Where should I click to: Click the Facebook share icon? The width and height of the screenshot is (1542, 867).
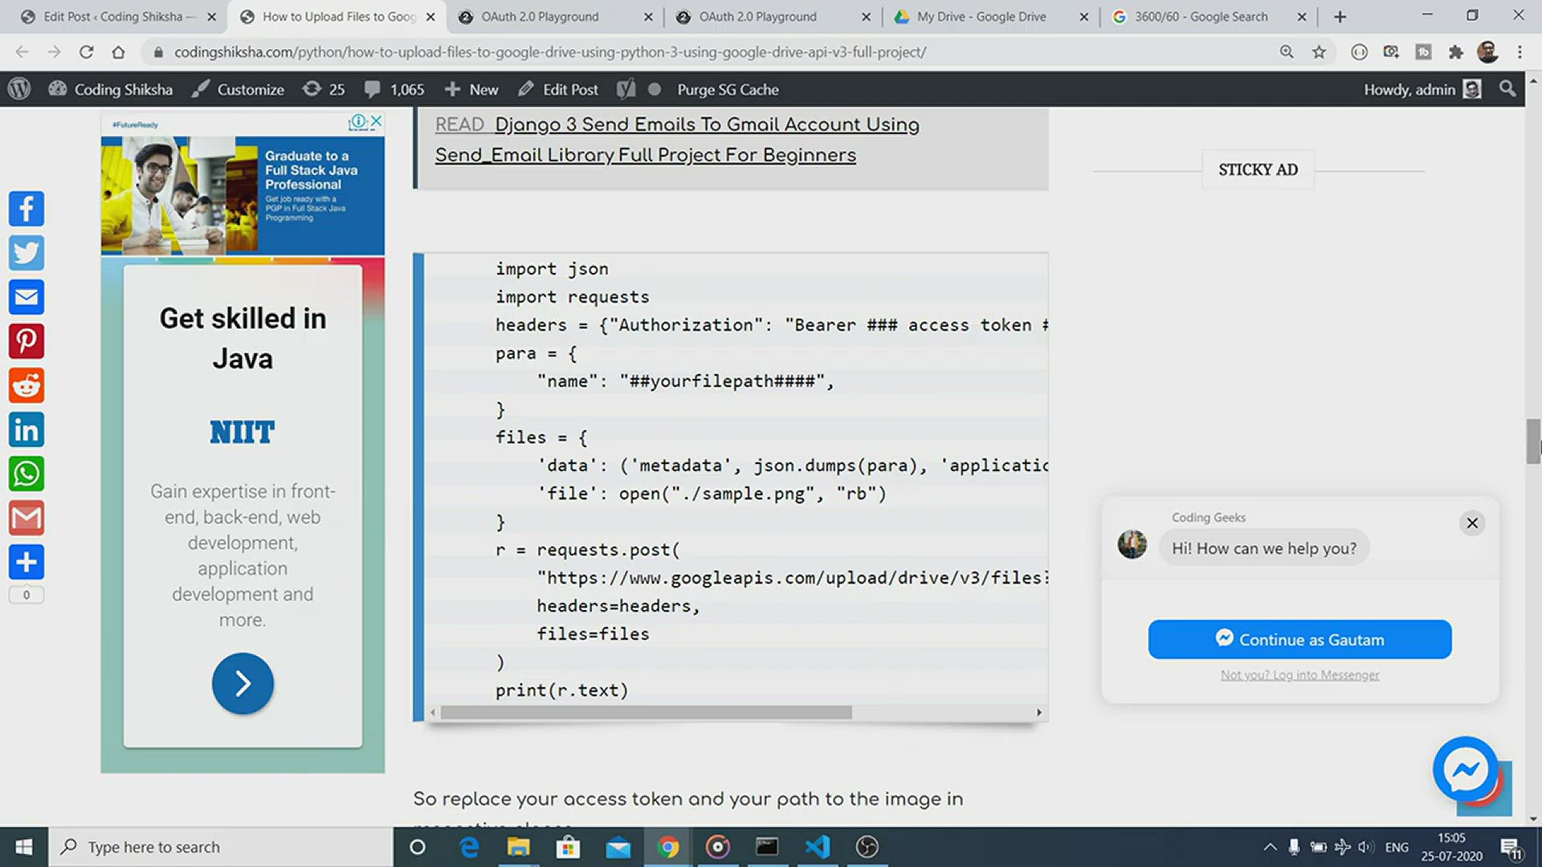(x=27, y=207)
